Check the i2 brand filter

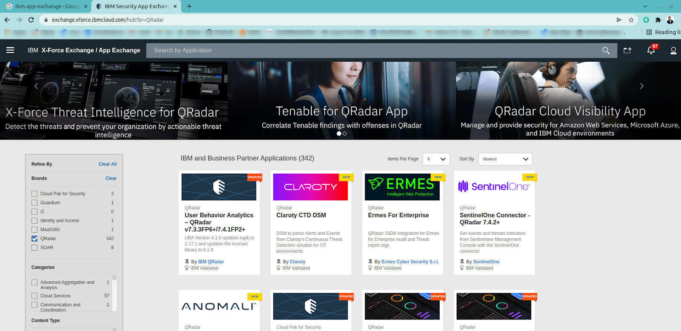[34, 211]
